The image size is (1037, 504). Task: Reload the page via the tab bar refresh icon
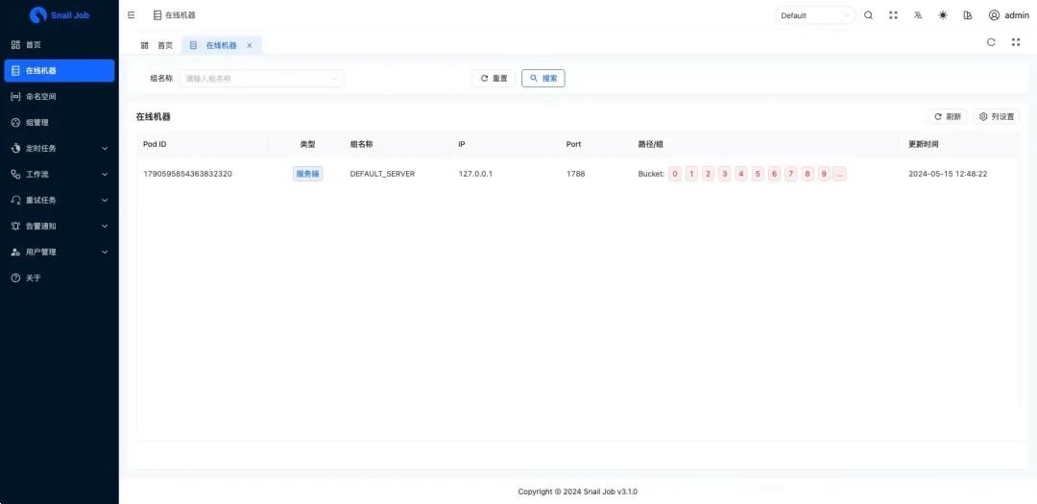(x=991, y=42)
